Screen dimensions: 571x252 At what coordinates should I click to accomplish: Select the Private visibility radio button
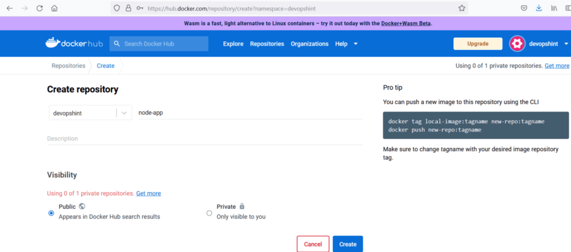coord(209,213)
